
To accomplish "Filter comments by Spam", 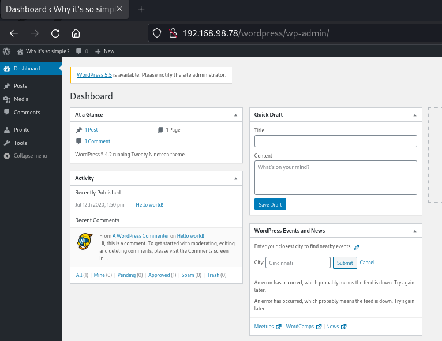I will pos(188,275).
